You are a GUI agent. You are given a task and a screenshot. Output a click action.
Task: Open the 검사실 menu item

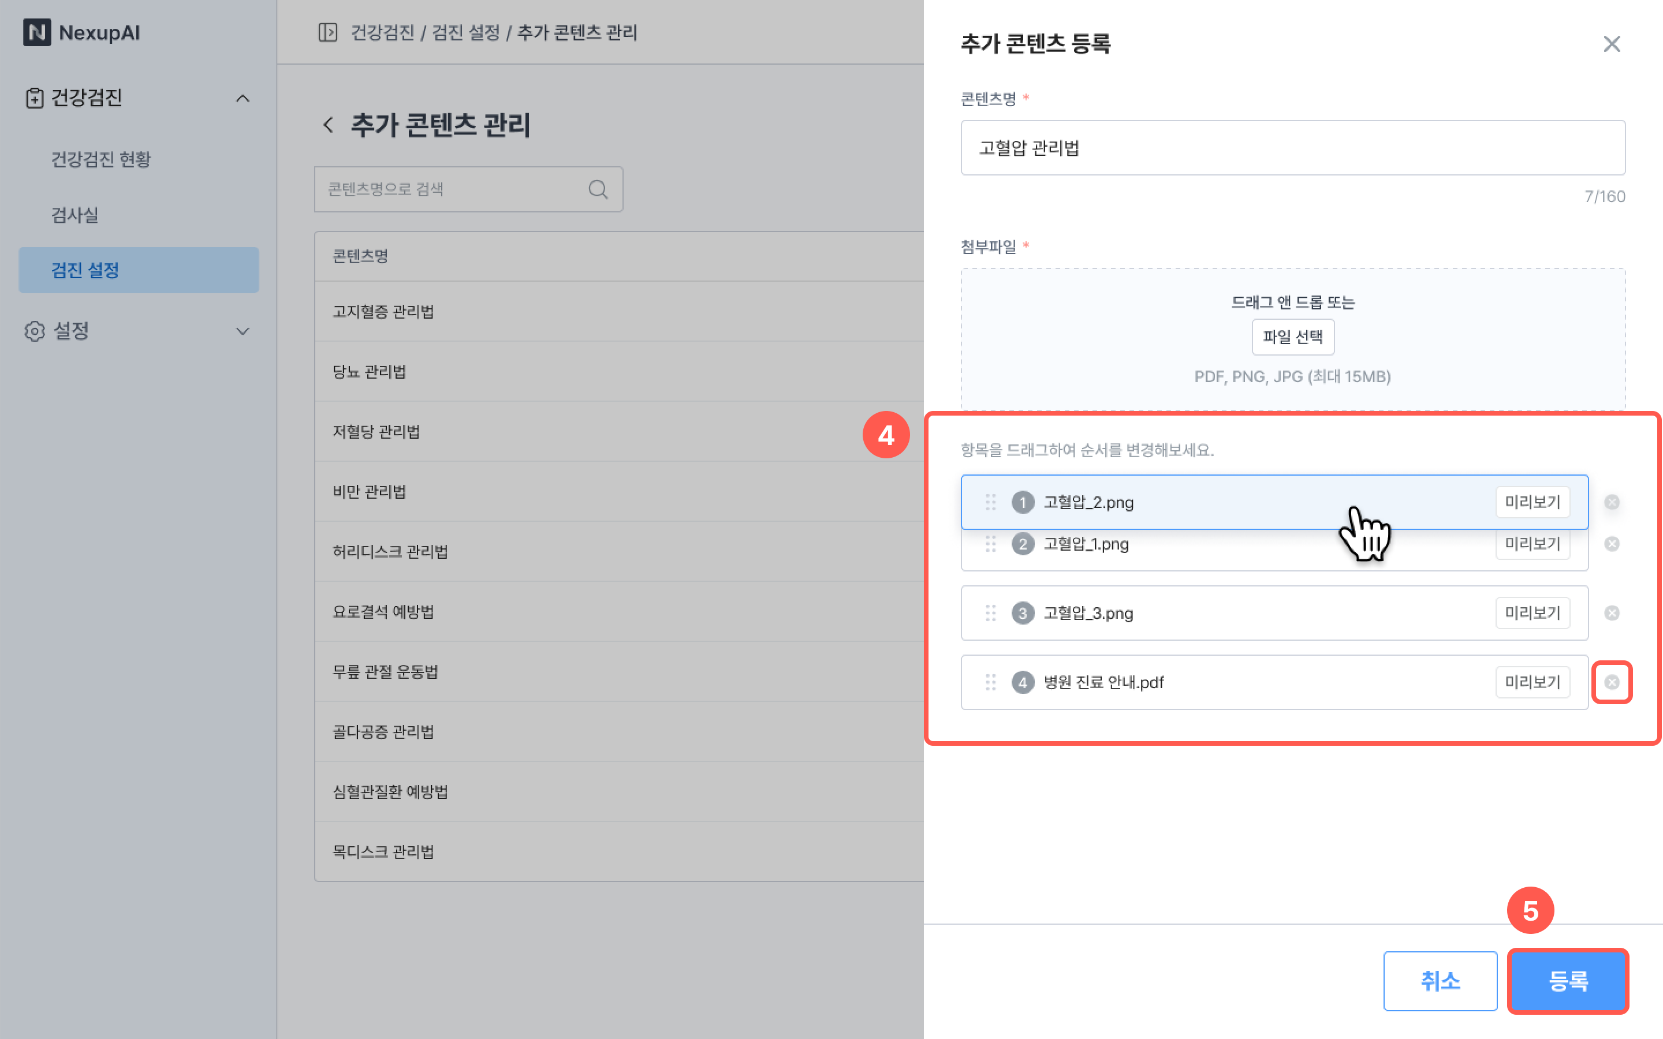75,215
